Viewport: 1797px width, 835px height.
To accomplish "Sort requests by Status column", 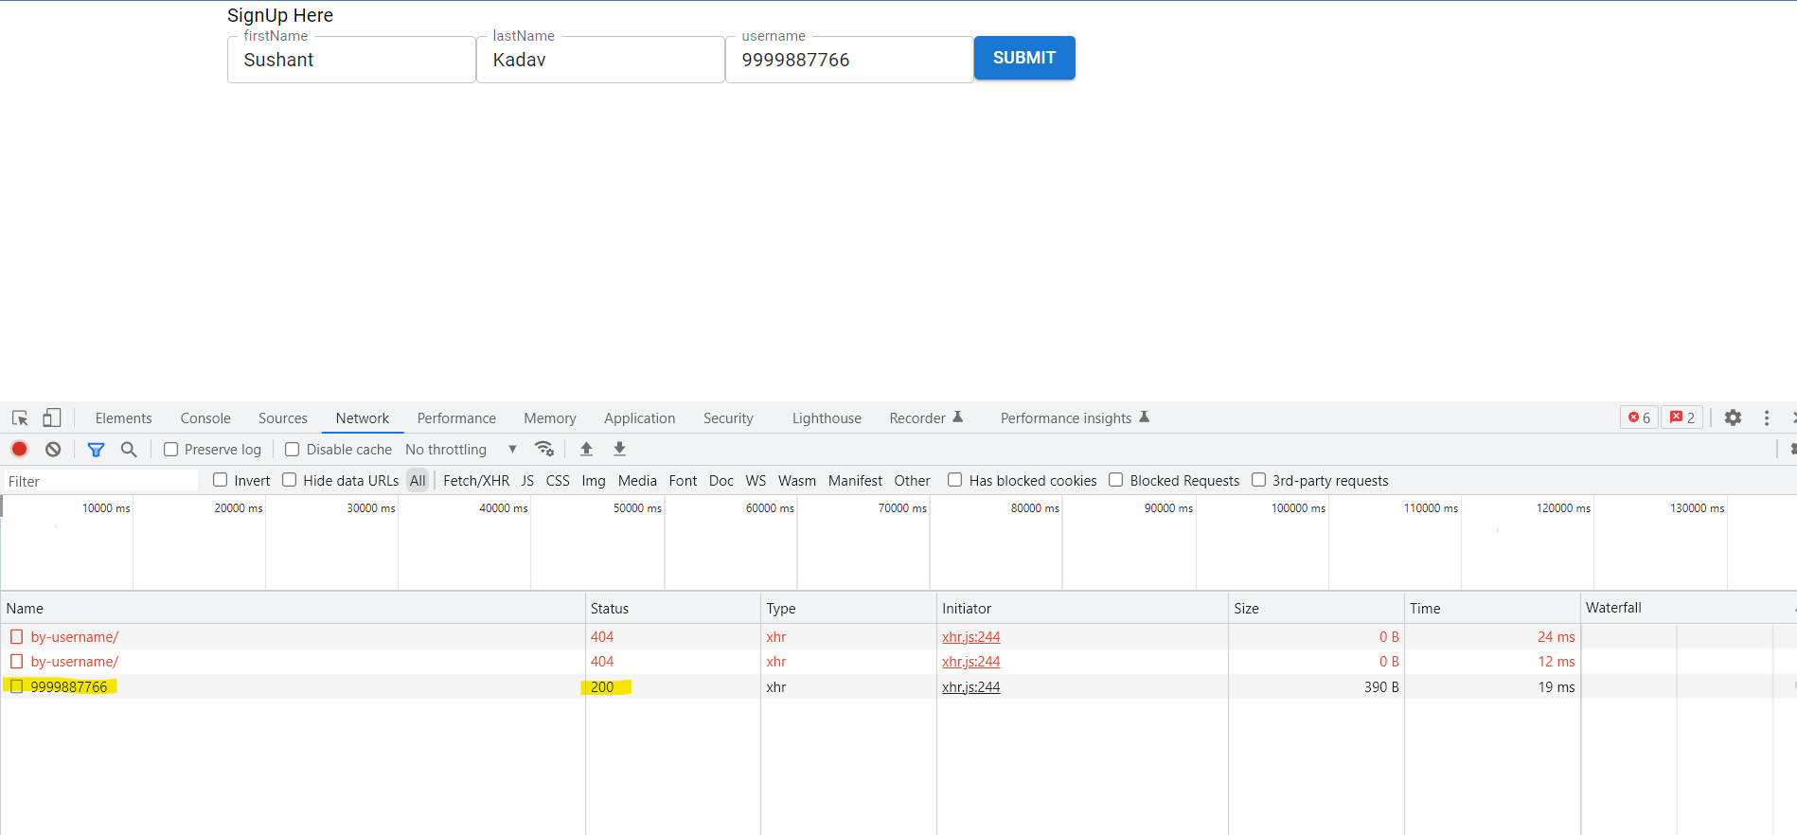I will [672, 608].
